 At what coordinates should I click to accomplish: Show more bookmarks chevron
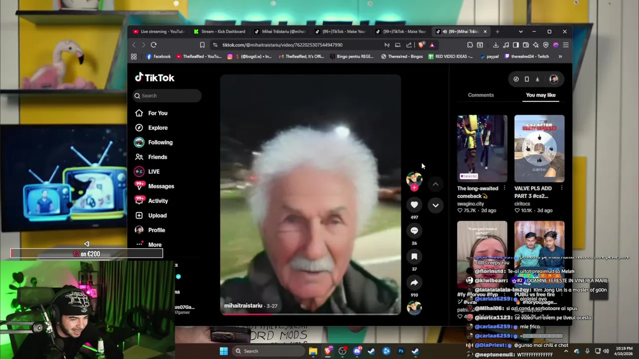560,56
